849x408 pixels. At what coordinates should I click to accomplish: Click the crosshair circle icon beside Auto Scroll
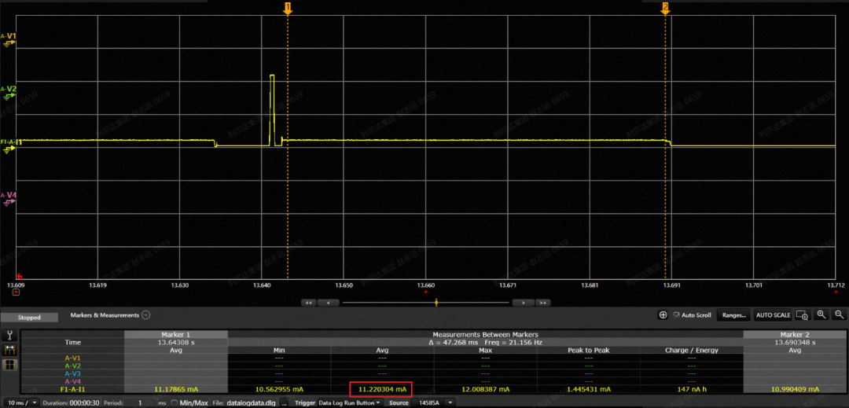point(663,314)
